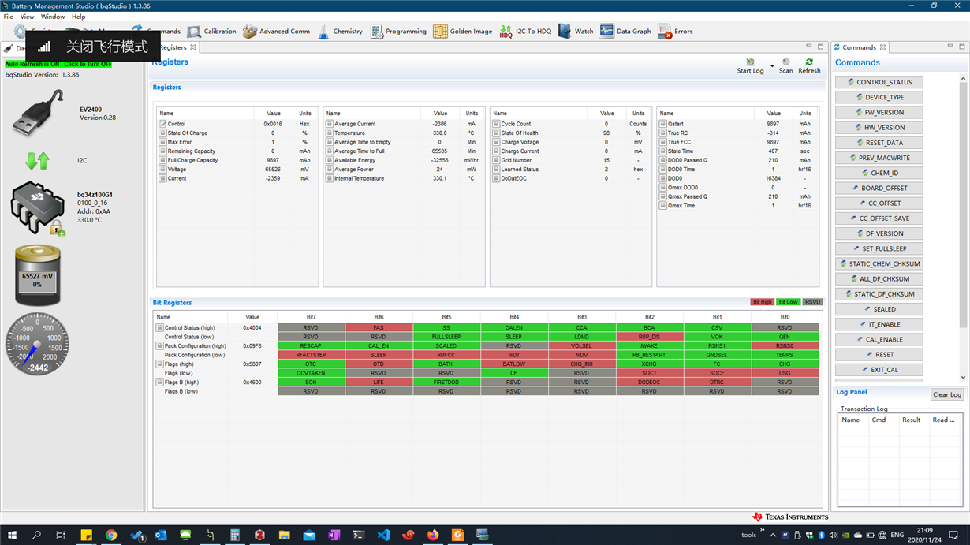Open the Calibration tool
Screen dimensions: 970x545
pos(211,32)
